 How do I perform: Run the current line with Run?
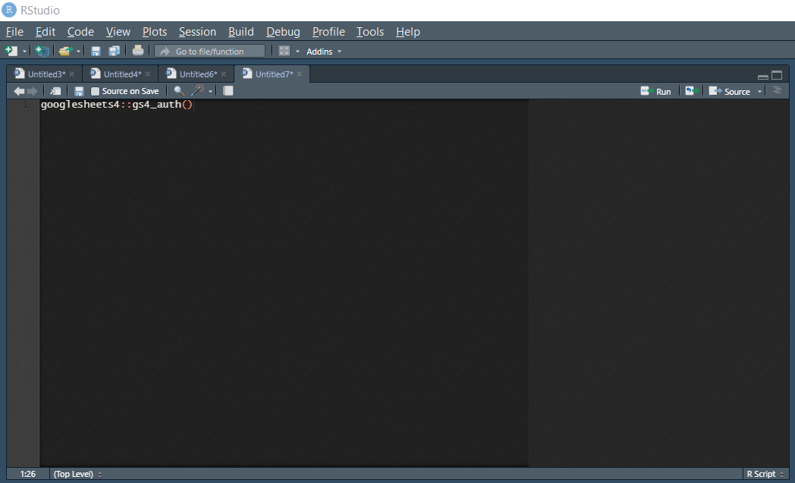655,91
